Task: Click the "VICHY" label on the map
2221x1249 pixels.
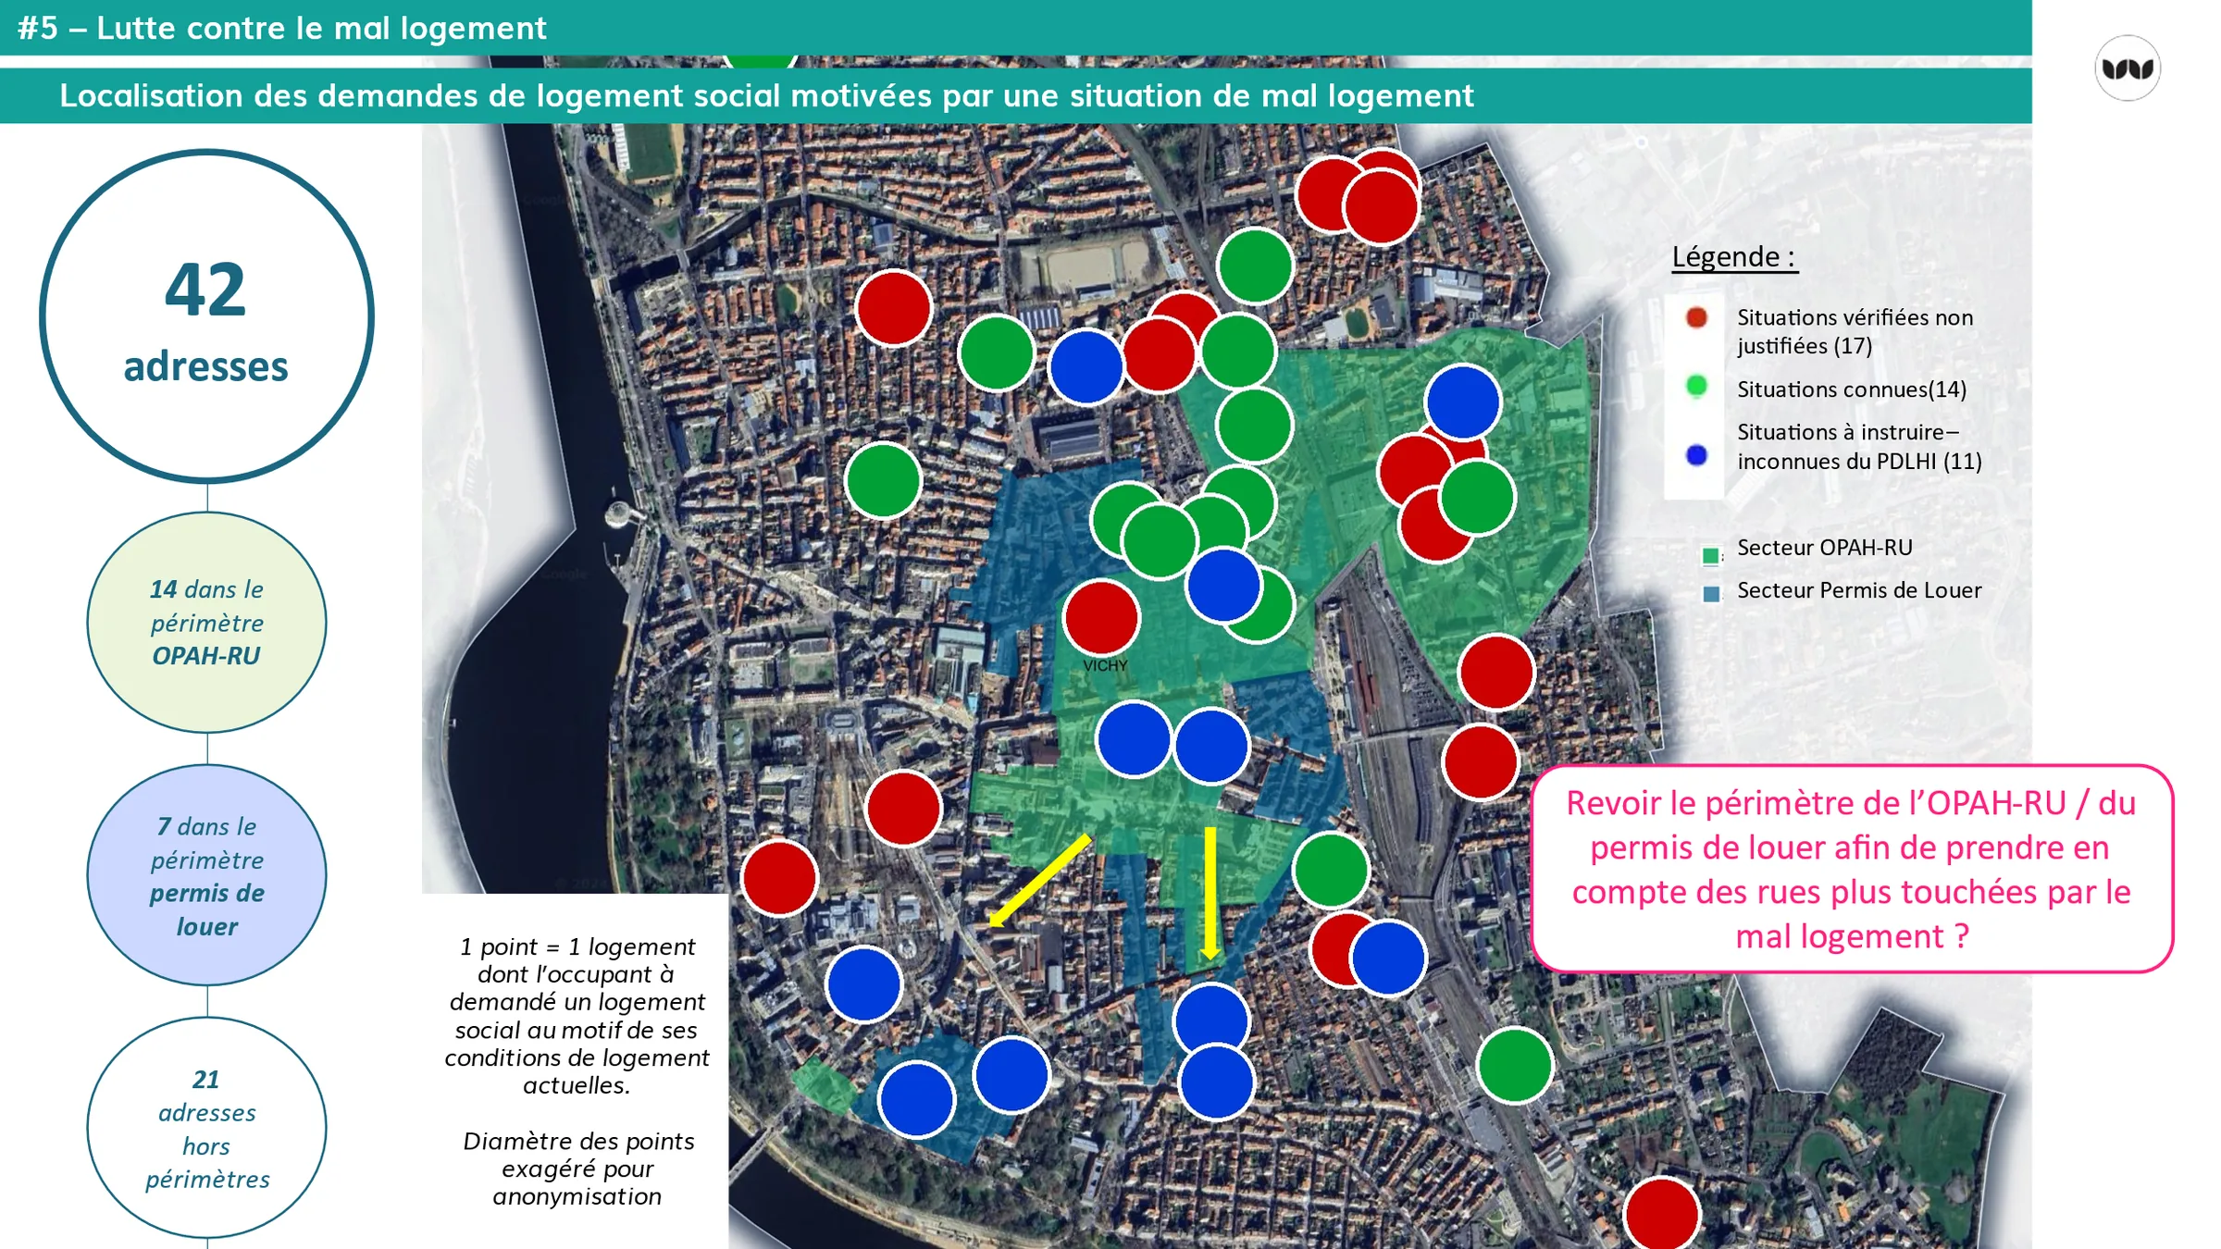Action: 1105,666
